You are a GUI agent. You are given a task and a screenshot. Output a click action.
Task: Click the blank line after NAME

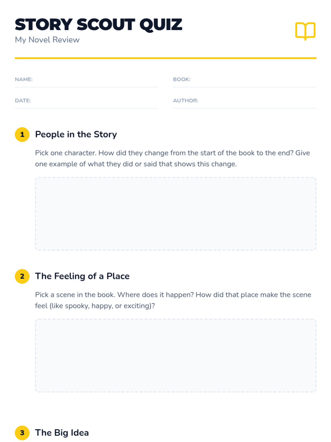pyautogui.click(x=95, y=80)
